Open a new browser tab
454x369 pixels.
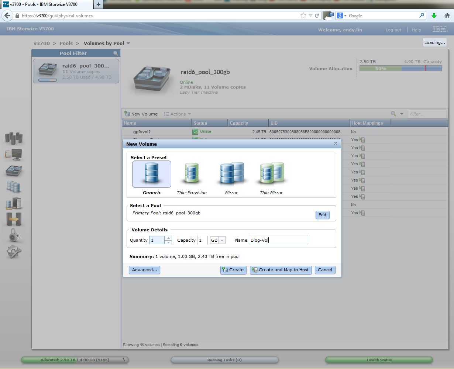[x=99, y=4]
